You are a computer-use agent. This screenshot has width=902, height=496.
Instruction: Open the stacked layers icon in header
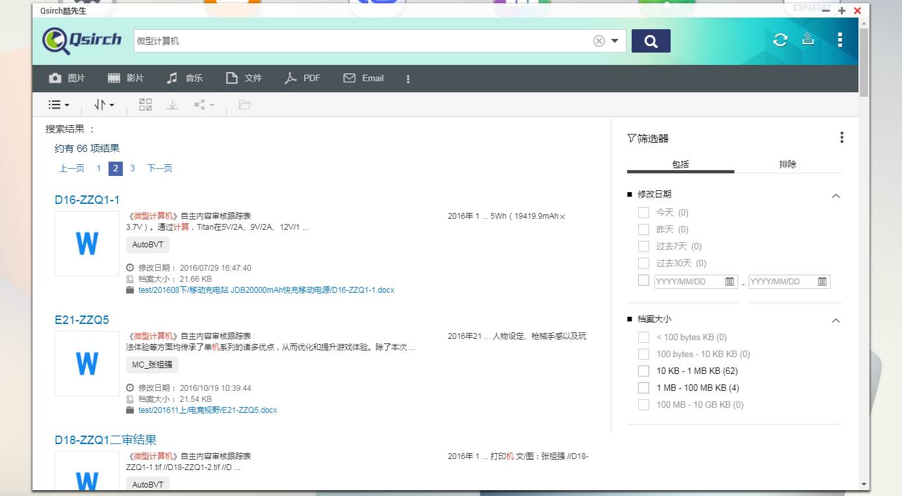pos(808,39)
